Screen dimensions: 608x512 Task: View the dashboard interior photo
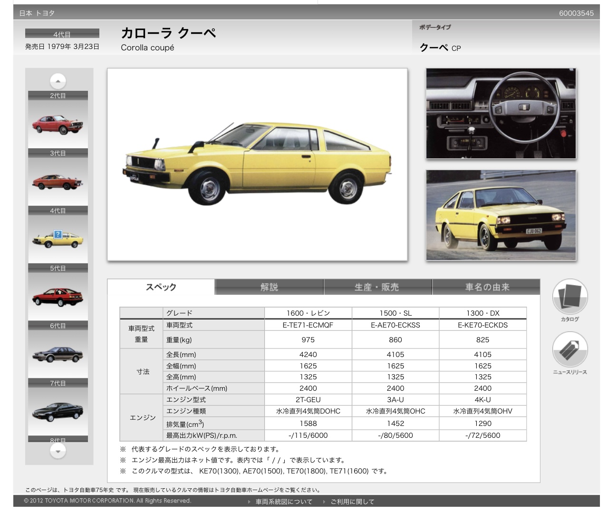pyautogui.click(x=501, y=114)
